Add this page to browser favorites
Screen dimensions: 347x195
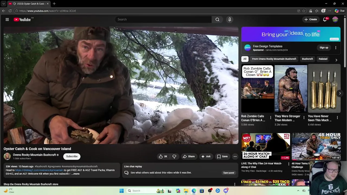(x=304, y=11)
